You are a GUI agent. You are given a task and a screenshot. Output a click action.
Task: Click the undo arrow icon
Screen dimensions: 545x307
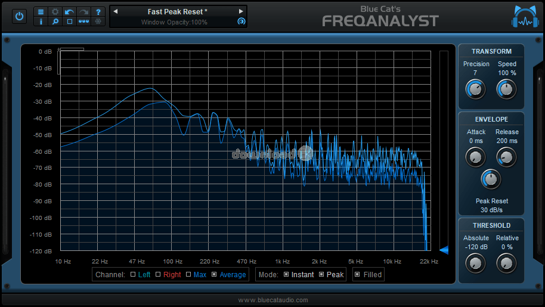tap(70, 12)
